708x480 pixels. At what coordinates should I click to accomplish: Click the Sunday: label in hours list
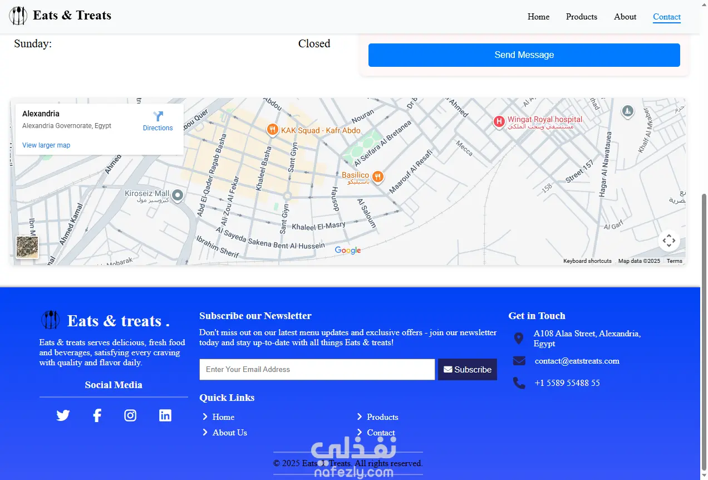33,43
